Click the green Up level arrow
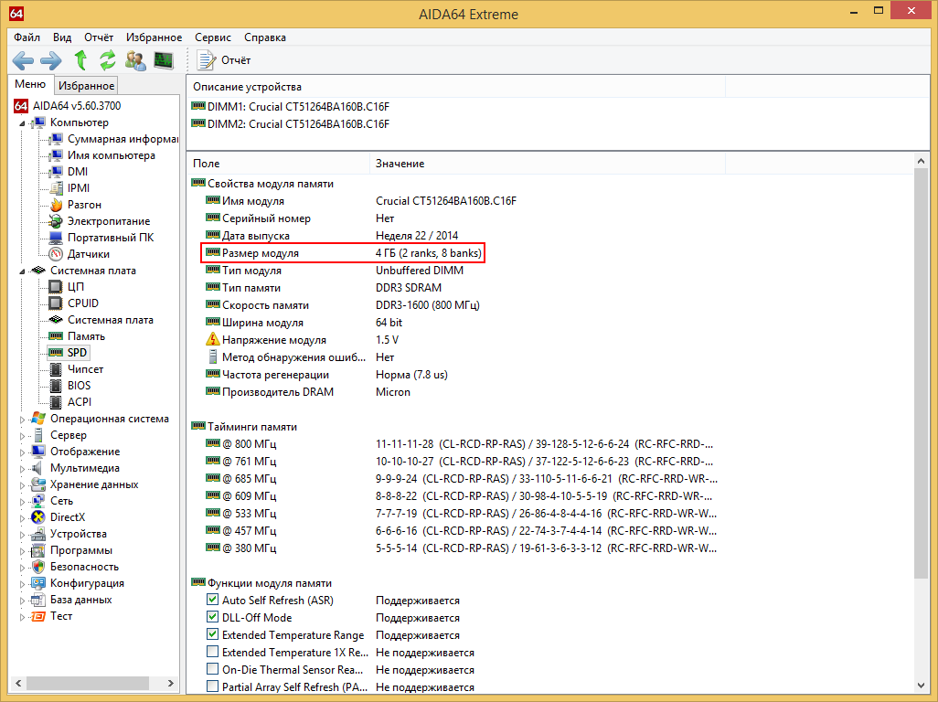Screen dimensions: 938x702 coord(80,60)
